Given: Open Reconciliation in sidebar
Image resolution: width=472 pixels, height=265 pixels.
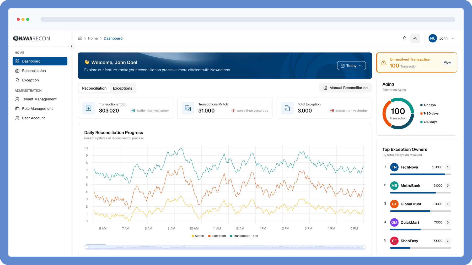Looking at the screenshot, I should [x=40, y=71].
